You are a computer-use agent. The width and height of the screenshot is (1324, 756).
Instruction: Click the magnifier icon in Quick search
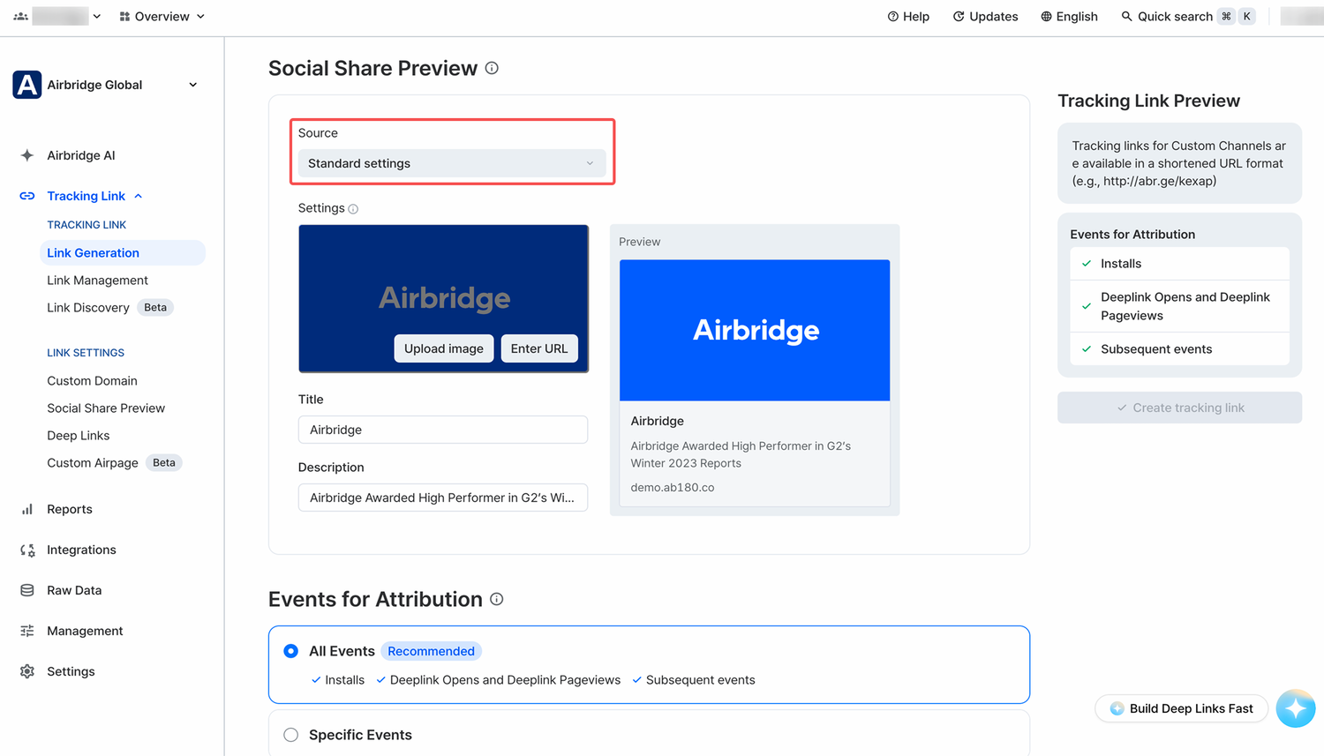1126,17
